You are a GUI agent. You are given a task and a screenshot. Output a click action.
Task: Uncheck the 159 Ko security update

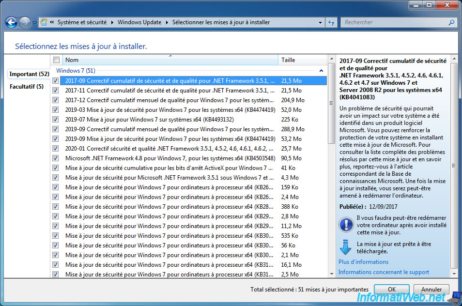pyautogui.click(x=55, y=187)
